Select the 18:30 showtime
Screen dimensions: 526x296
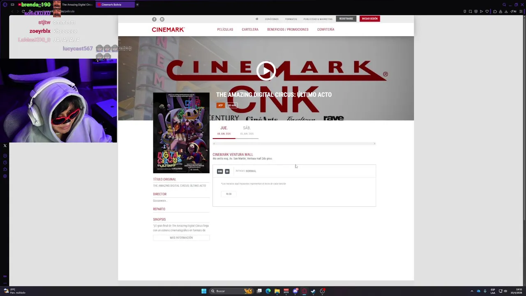228,194
